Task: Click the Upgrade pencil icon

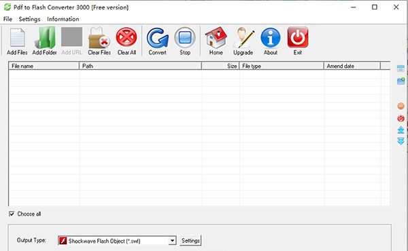Action: (x=243, y=38)
